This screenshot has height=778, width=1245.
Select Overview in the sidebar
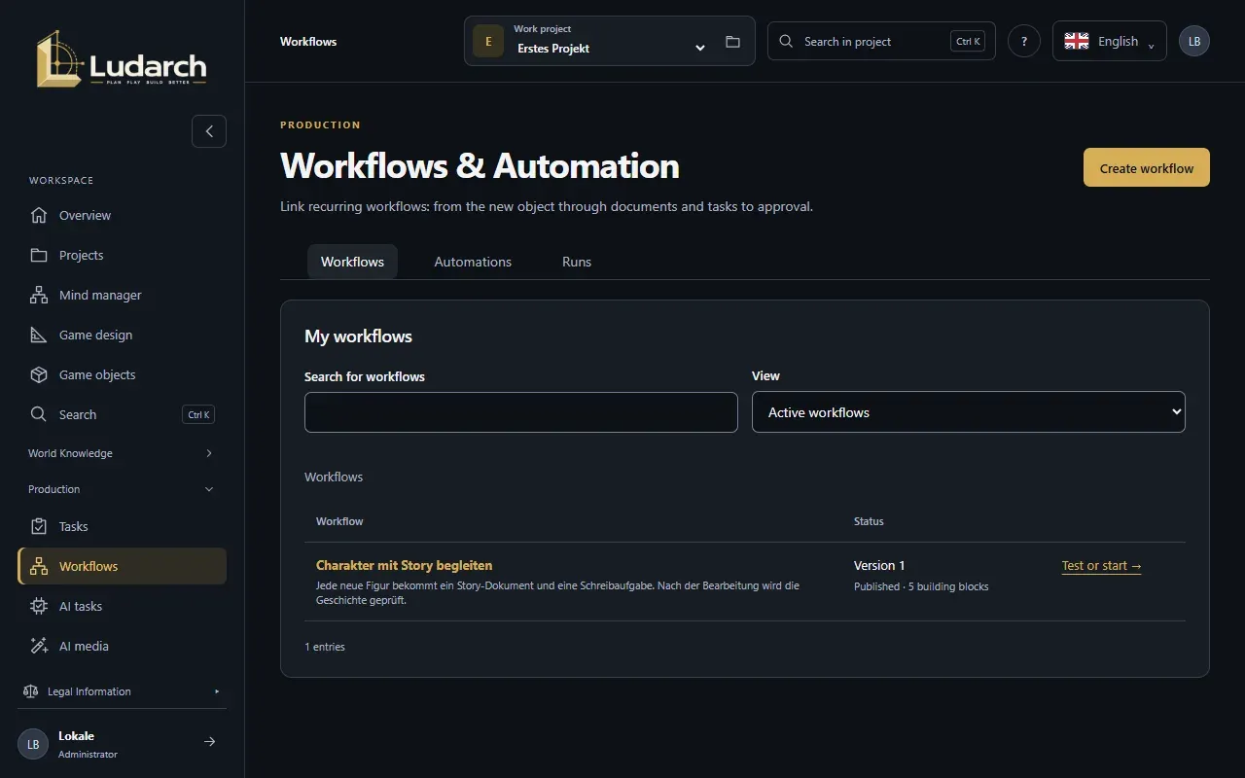[x=122, y=215]
